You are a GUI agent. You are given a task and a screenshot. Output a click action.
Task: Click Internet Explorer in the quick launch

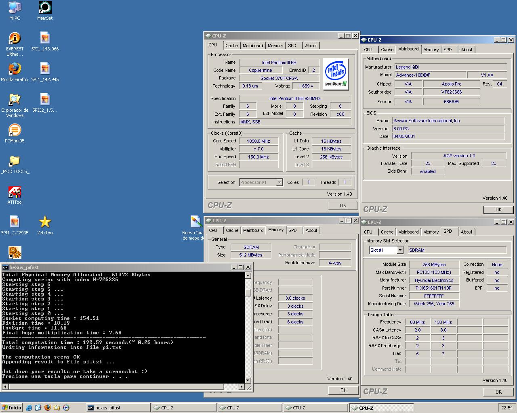click(x=29, y=408)
